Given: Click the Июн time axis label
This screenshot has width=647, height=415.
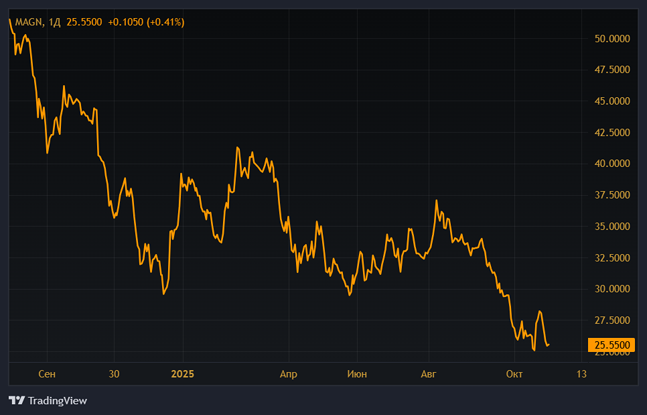Looking at the screenshot, I should tap(357, 374).
